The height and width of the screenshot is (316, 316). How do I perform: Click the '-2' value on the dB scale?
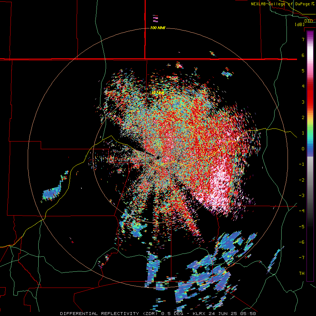(302, 180)
